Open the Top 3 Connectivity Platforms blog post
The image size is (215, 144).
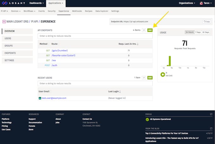click(x=167, y=133)
